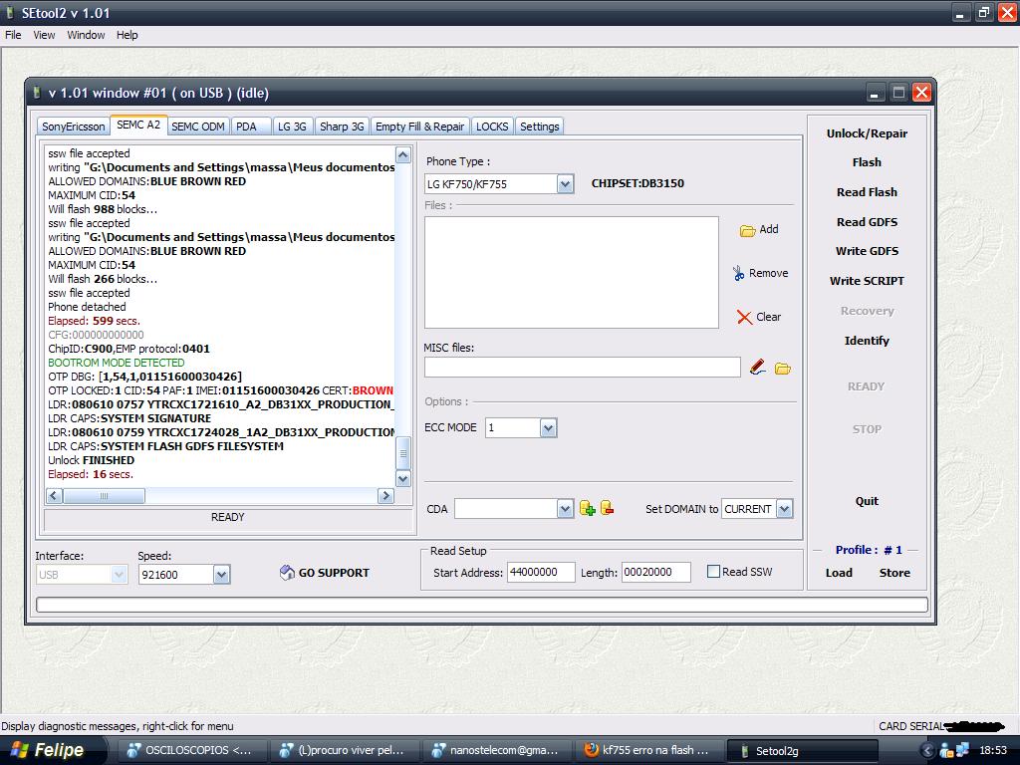Image resolution: width=1020 pixels, height=765 pixels.
Task: Click the 'LDR CAPS:SYSTEM SIGNATURE' log line
Action: click(129, 418)
